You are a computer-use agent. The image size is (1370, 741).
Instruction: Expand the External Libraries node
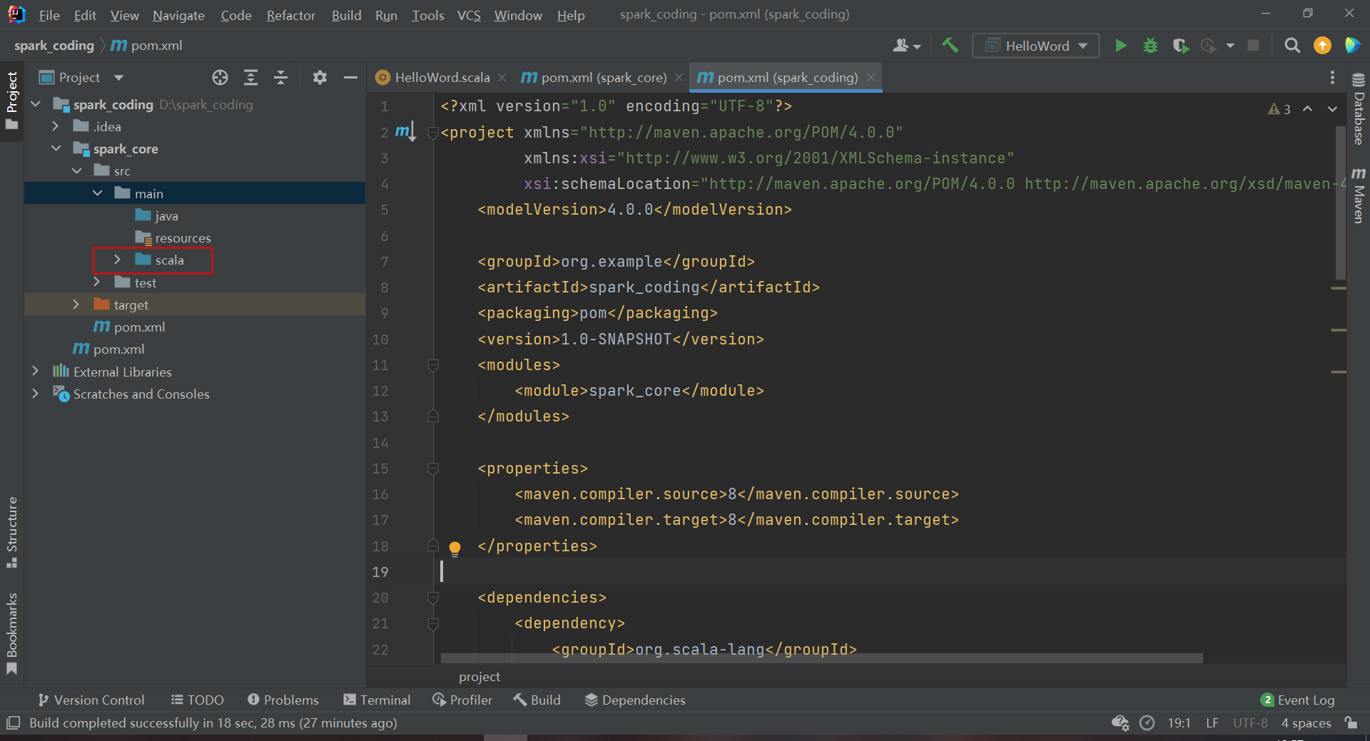(x=35, y=372)
